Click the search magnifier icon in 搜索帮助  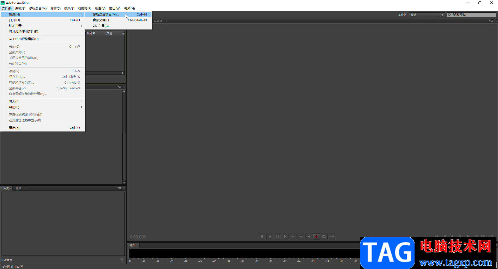pos(449,15)
